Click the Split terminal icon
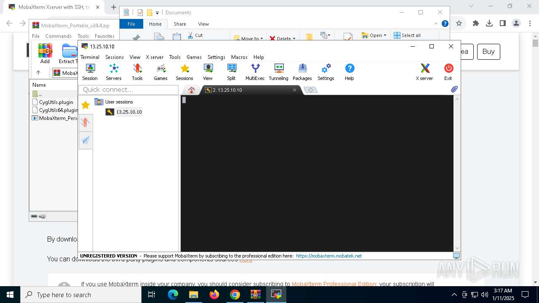Screen dimensions: 539x303 point(231,72)
